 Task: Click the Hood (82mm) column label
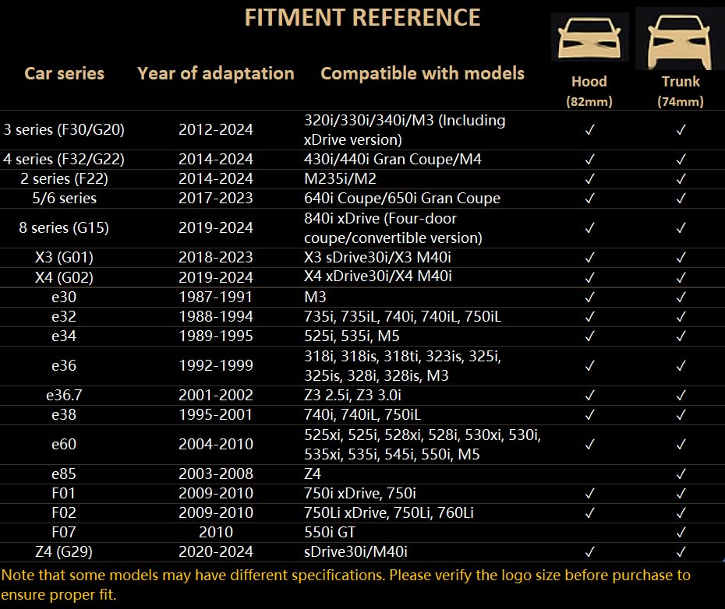click(589, 91)
